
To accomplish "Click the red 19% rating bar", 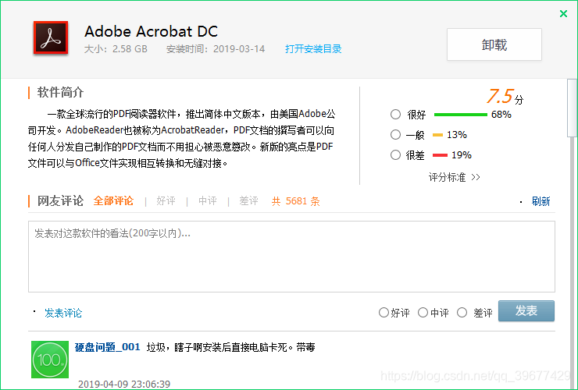I will coord(440,155).
